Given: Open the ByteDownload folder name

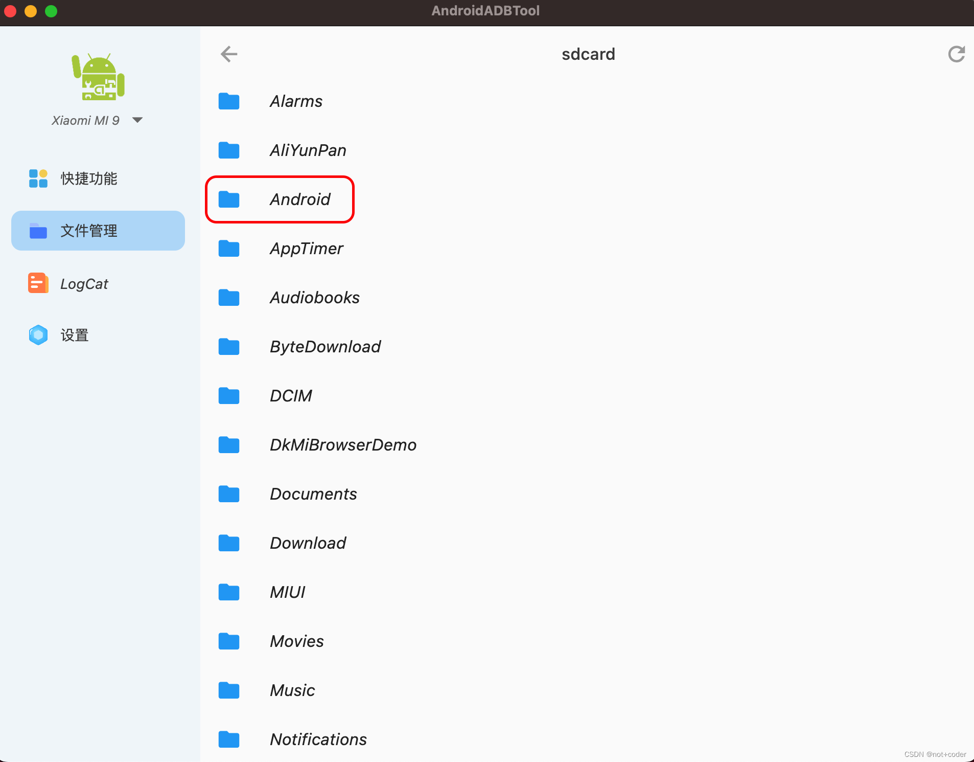Looking at the screenshot, I should coord(326,347).
